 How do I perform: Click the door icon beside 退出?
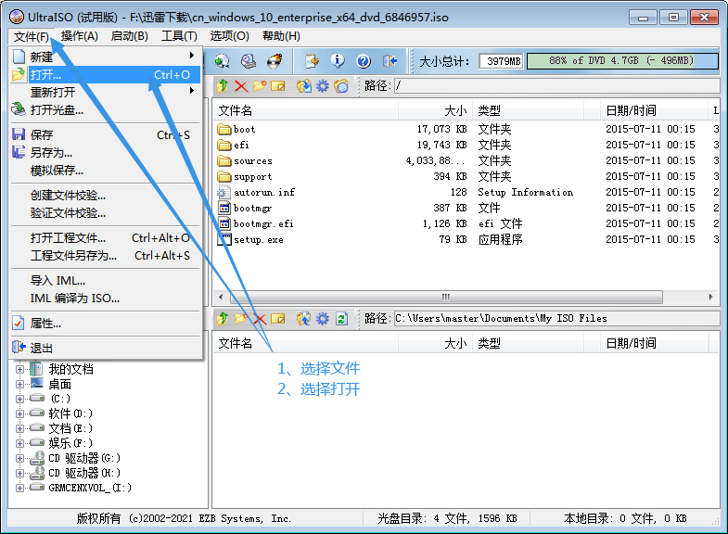[x=19, y=347]
